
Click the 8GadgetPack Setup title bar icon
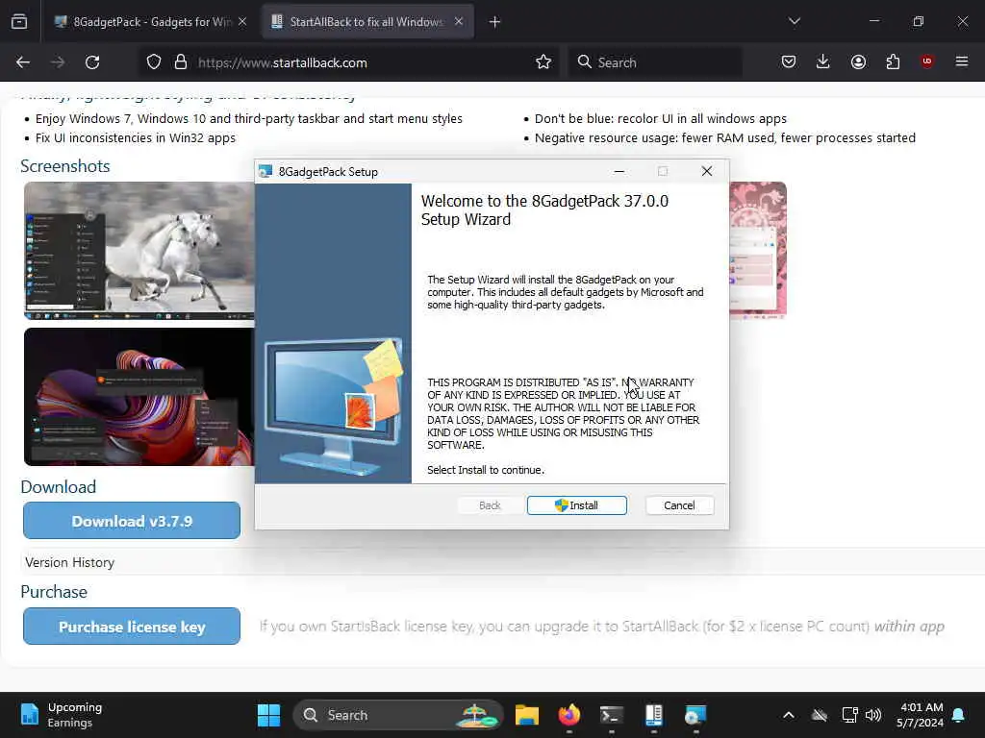pyautogui.click(x=265, y=171)
